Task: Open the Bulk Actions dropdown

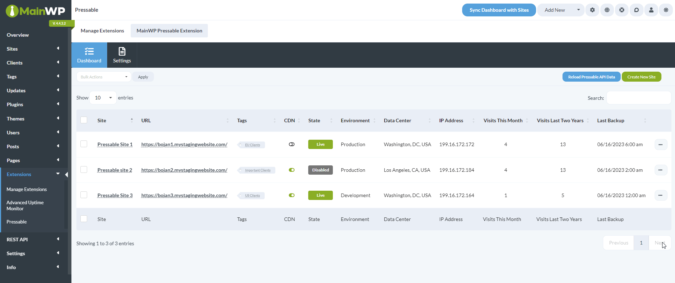Action: point(104,77)
